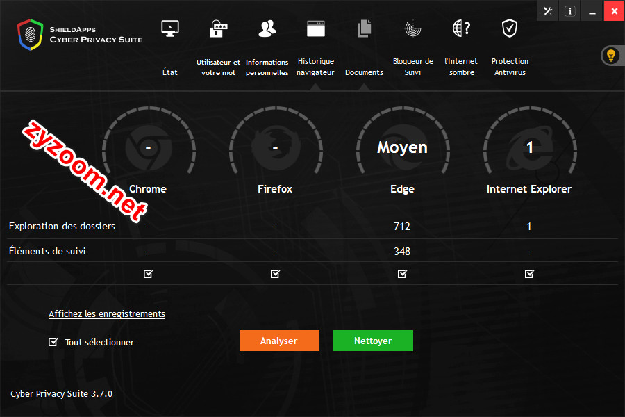This screenshot has height=417, width=625.
Task: Open the l'Internet sombre globe icon
Action: [x=461, y=28]
